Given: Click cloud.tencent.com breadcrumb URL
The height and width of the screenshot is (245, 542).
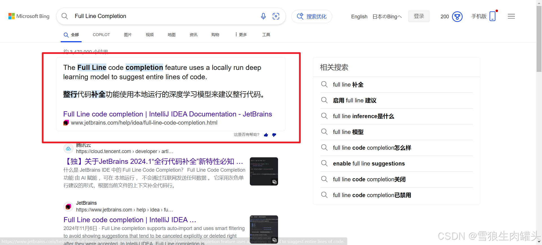Looking at the screenshot, I should [124, 151].
